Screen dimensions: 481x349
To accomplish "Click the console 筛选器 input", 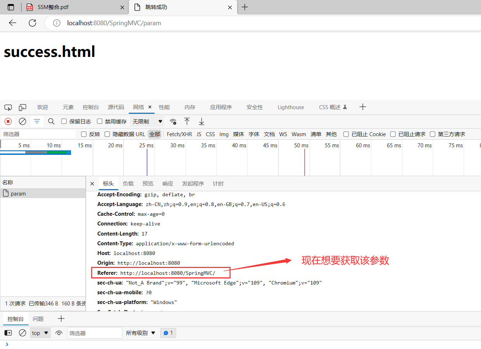I will click(x=95, y=333).
